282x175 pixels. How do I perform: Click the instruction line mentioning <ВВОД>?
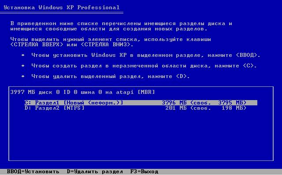tap(146, 55)
